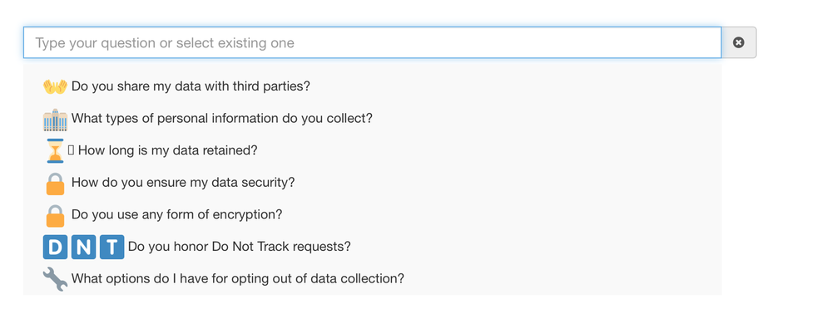Select 'Do you share my data with third parties?'
Viewport: 832px width, 314px height.
pyautogui.click(x=191, y=86)
